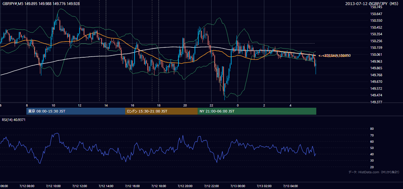Click price axis label 150.256

point(377,41)
